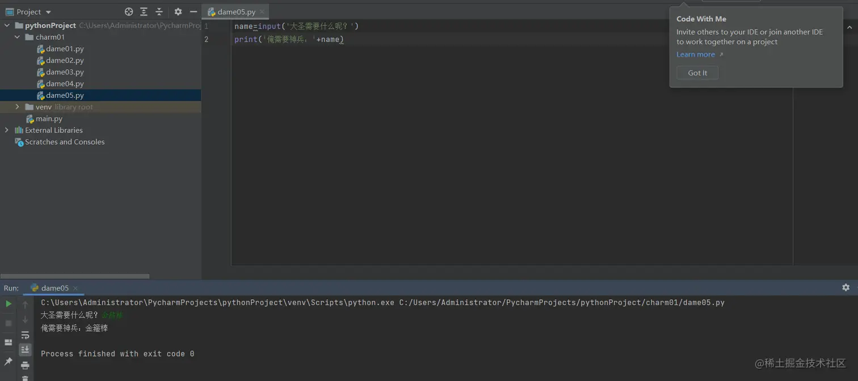
Task: Click the 'print(' code on line 2
Action: (248, 39)
